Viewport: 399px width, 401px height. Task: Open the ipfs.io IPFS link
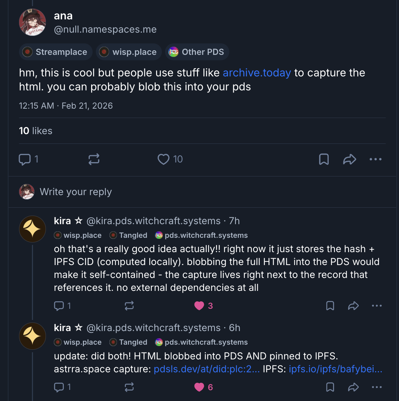point(335,369)
